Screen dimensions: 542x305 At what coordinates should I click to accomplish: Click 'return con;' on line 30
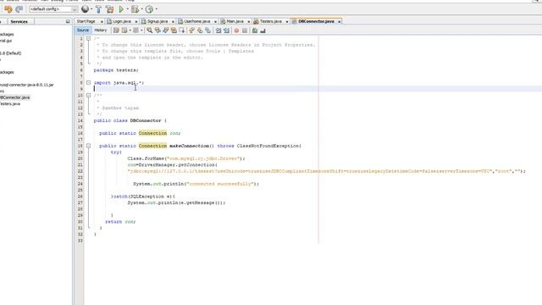(x=120, y=222)
